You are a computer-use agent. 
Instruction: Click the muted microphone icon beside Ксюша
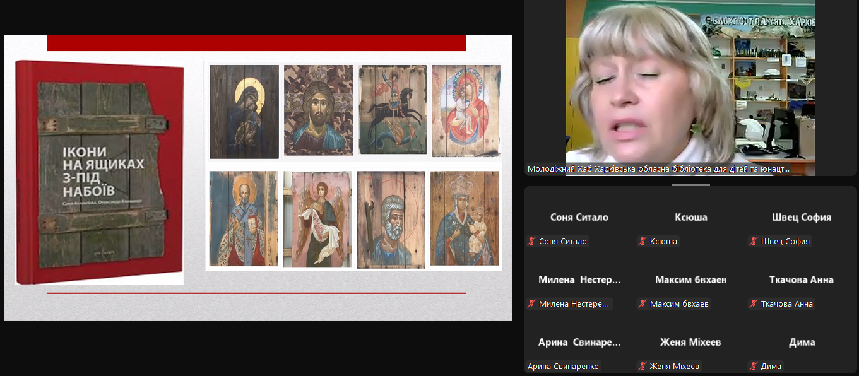point(643,242)
